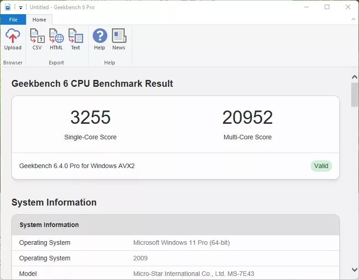Image resolution: width=359 pixels, height=280 pixels.
Task: Click the scrollbar down arrow
Action: 354,269
